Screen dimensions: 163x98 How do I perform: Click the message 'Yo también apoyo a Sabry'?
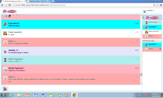click(x=18, y=53)
